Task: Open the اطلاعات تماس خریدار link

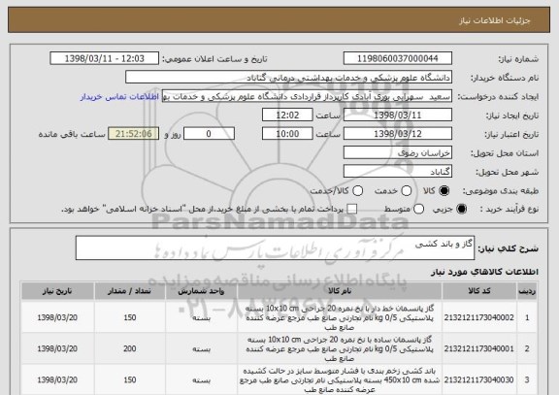Action: pyautogui.click(x=119, y=97)
